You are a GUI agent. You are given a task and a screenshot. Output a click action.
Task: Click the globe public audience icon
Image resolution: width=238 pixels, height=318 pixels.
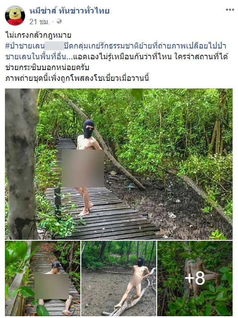click(59, 21)
